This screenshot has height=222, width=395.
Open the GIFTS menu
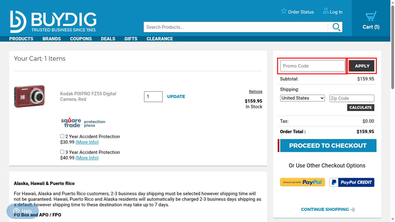131,39
